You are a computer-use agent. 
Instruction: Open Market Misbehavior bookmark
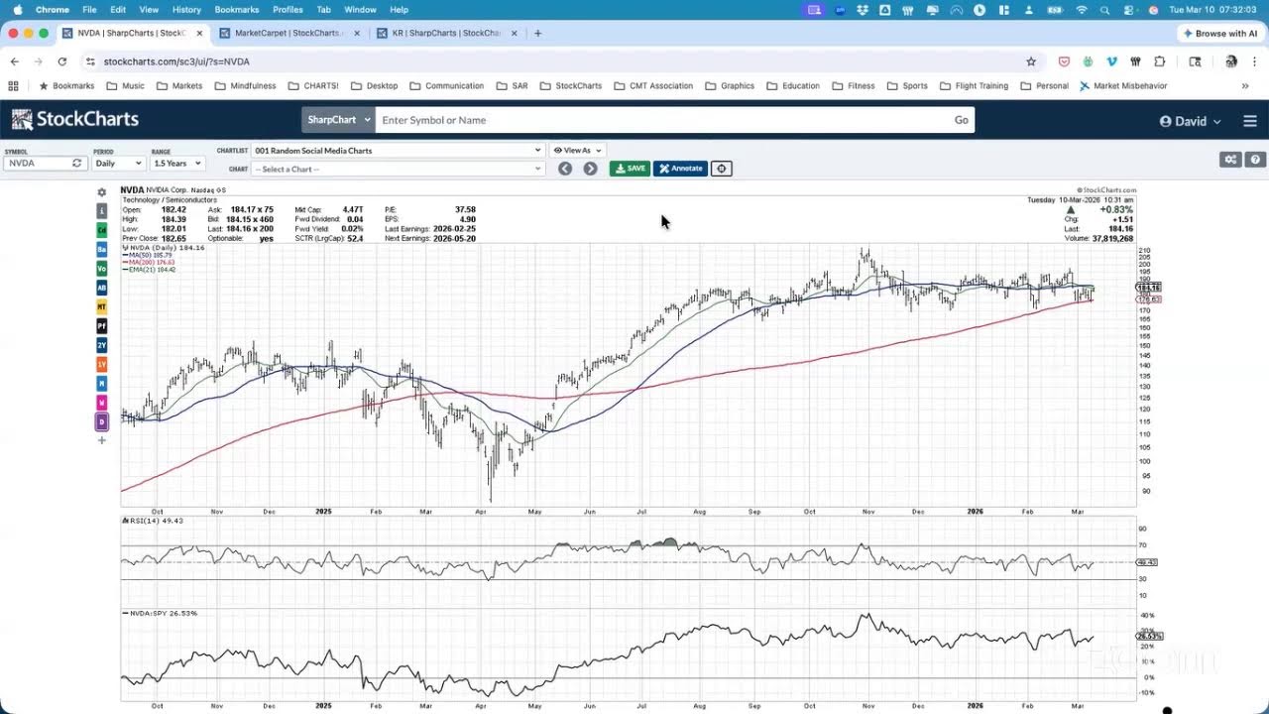[1123, 86]
